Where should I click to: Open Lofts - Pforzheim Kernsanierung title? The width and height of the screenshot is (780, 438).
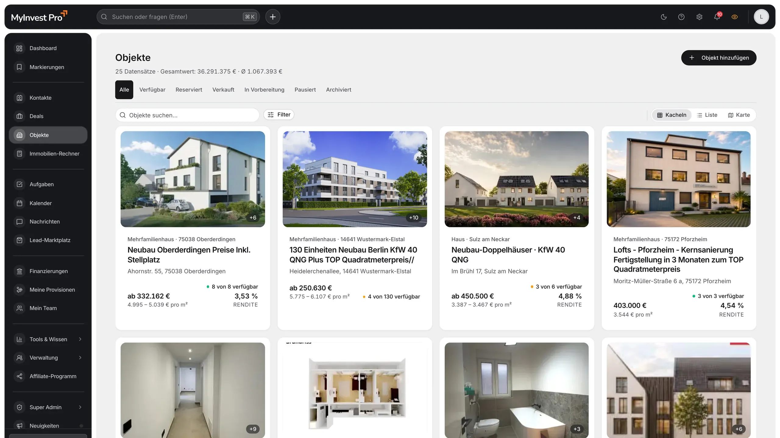point(678,259)
